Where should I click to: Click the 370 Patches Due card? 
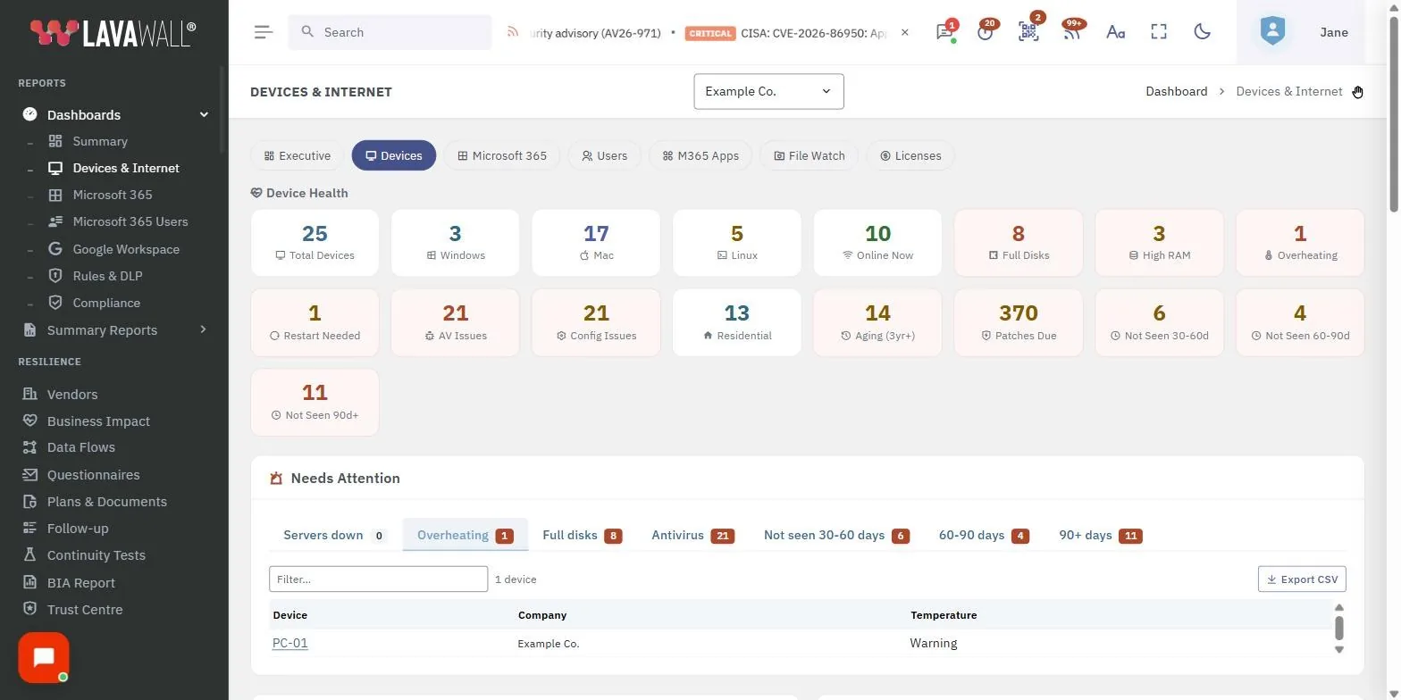click(x=1019, y=322)
